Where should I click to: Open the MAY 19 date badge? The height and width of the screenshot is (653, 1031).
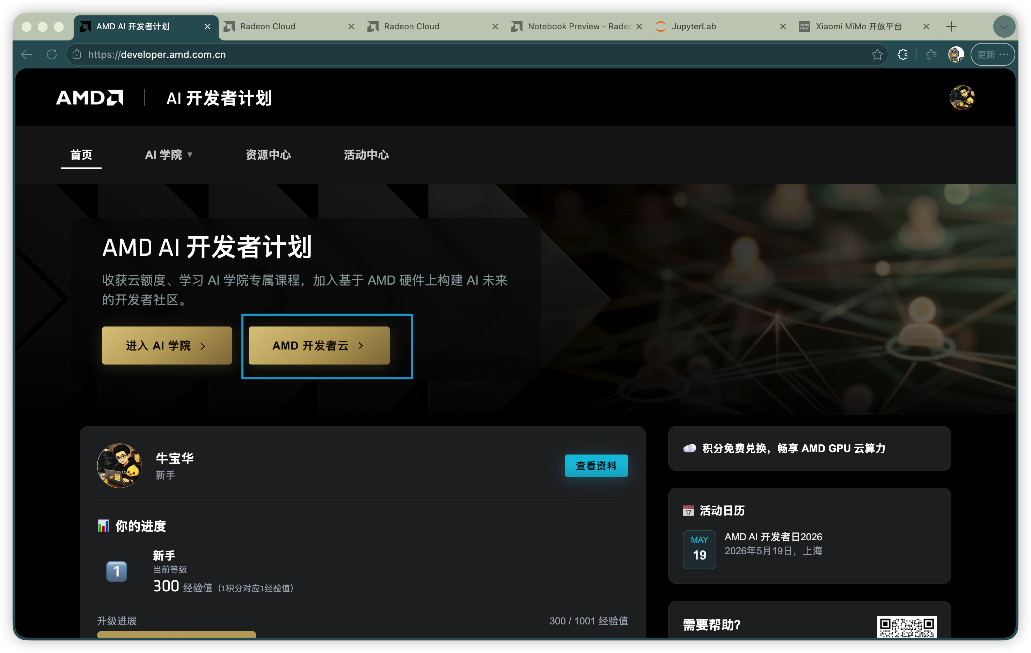point(699,549)
